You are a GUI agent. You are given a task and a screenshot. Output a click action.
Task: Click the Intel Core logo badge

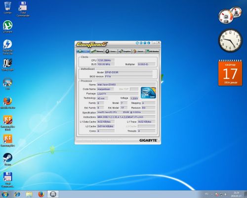pyautogui.click(x=148, y=93)
